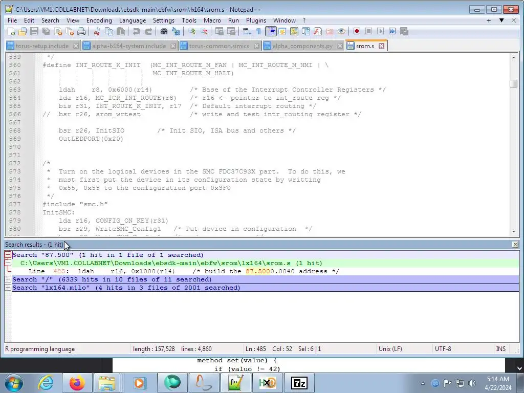Screen dimensions: 524x393
Task: Expand Search "lx164.milo" results
Action: click(8, 288)
